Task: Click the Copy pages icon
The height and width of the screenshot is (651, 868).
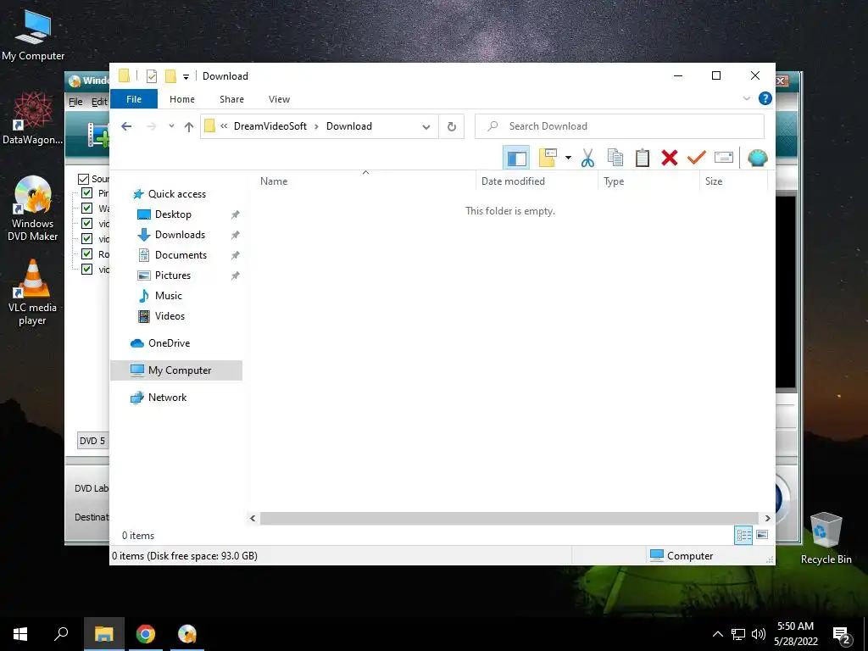Action: (x=615, y=158)
